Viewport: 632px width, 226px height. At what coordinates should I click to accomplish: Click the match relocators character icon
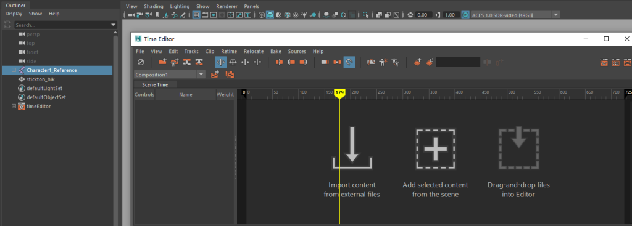pos(396,62)
